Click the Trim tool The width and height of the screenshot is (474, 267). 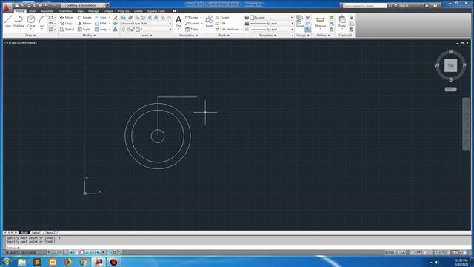point(101,18)
